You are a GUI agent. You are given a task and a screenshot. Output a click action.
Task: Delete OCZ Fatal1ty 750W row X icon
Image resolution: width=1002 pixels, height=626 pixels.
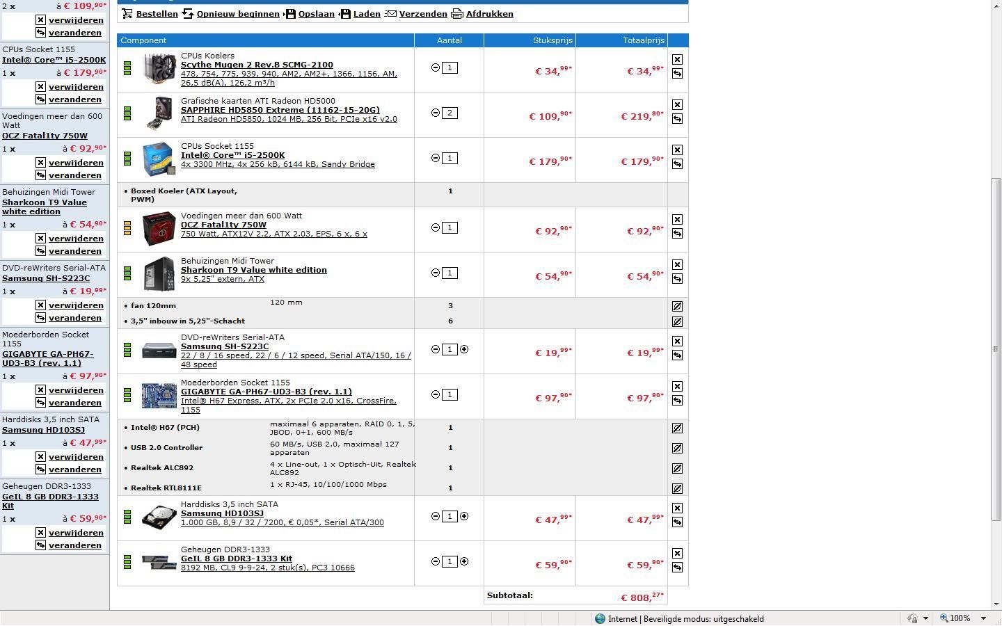677,220
